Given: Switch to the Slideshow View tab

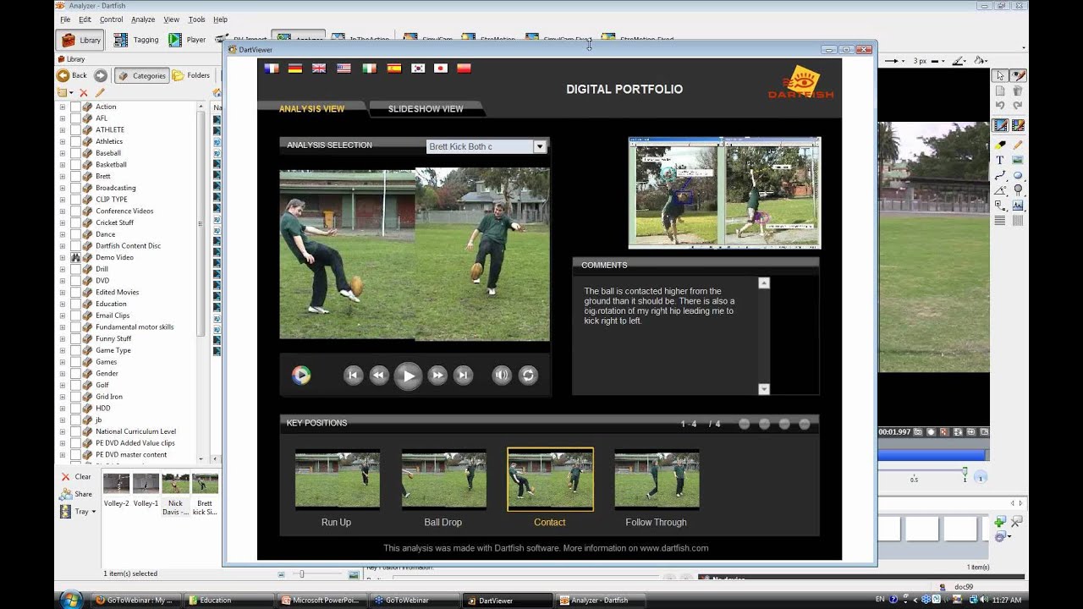Looking at the screenshot, I should pos(425,109).
